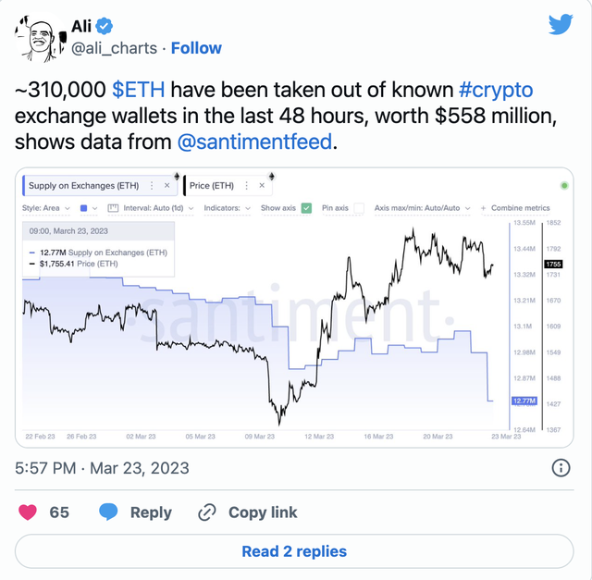Click the Follow link
Viewport: 592px width, 580px height.
point(196,46)
